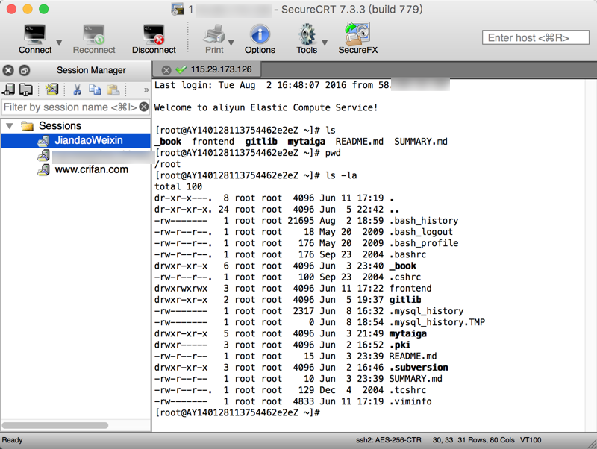Click the .viminfo file entry
The width and height of the screenshot is (597, 449).
tap(410, 401)
